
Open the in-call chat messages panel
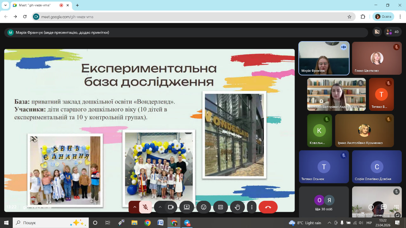pyautogui.click(x=383, y=207)
